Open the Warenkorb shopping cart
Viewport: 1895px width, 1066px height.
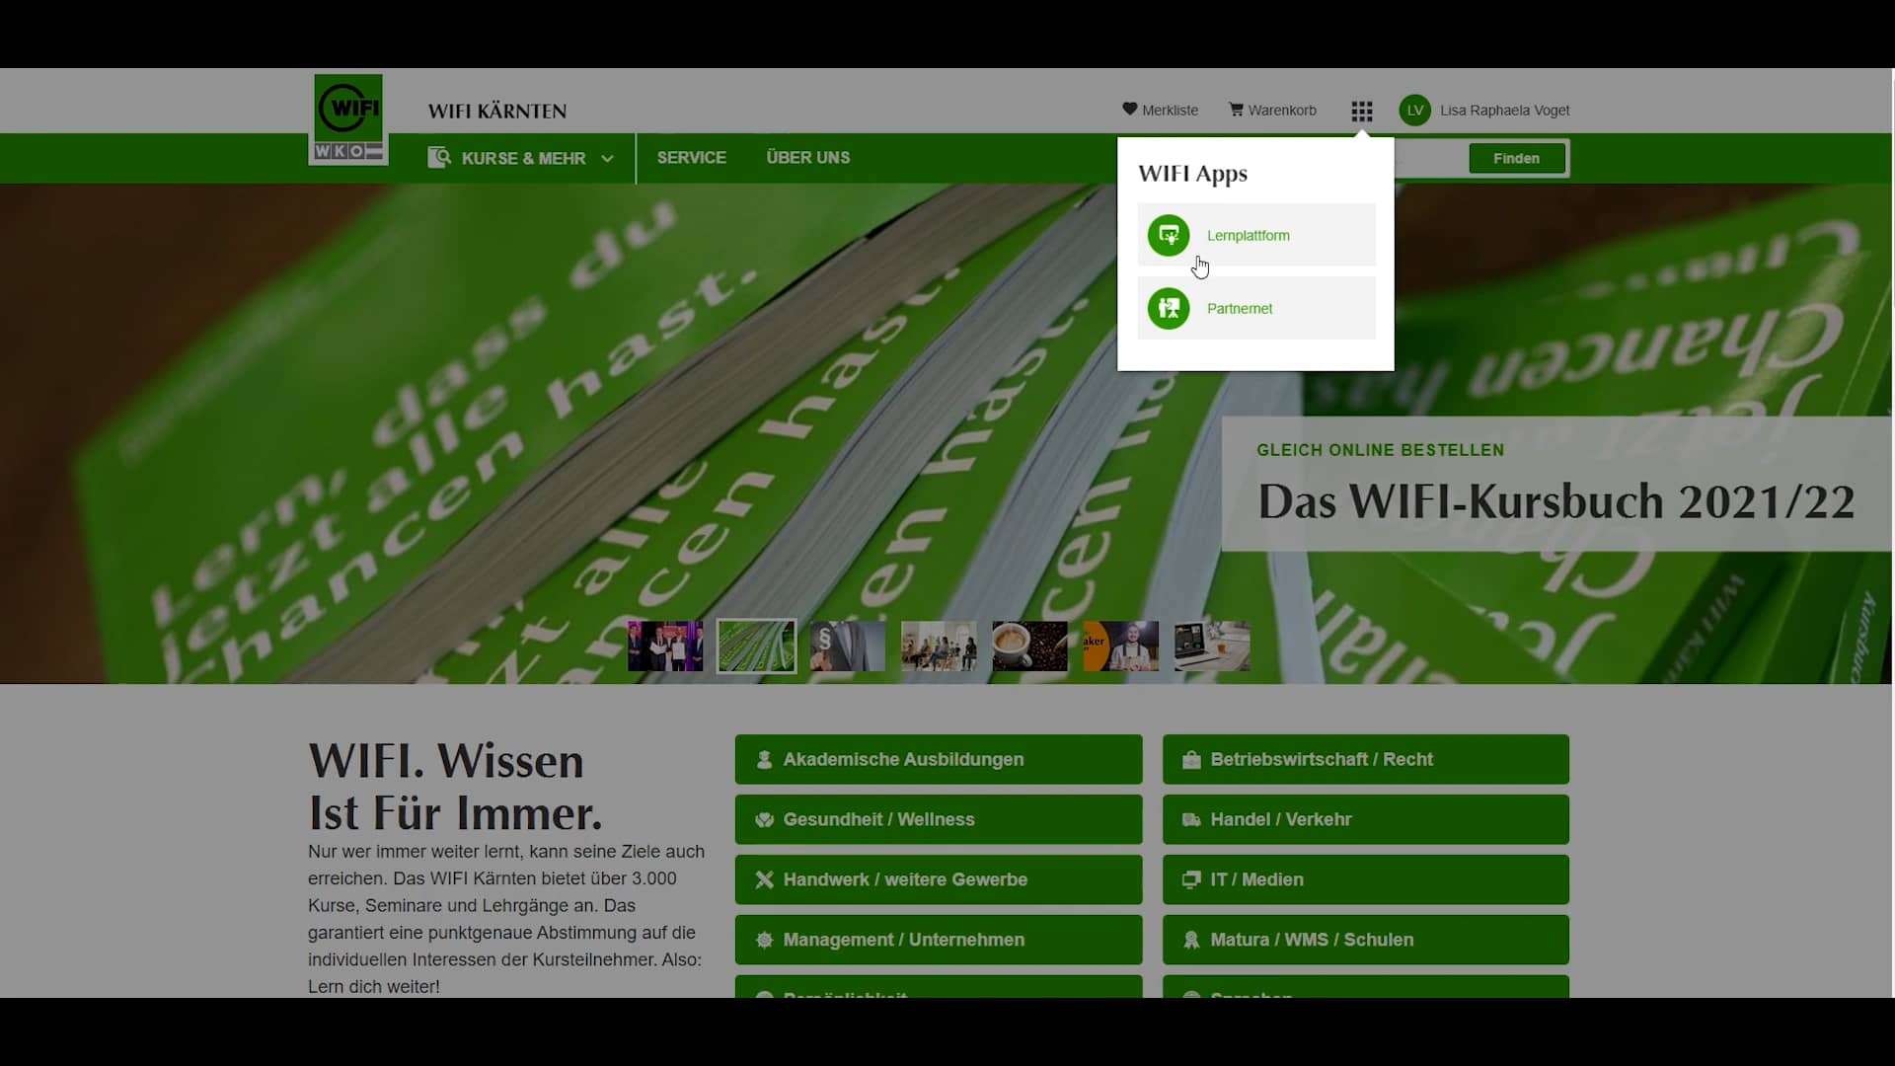click(1272, 110)
